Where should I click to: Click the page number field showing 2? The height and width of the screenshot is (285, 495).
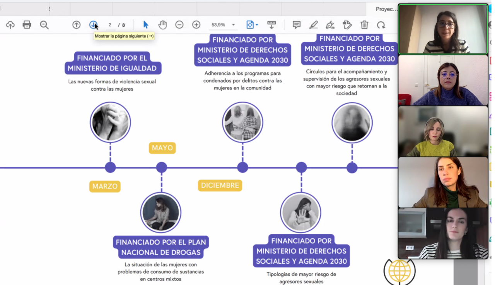[110, 25]
